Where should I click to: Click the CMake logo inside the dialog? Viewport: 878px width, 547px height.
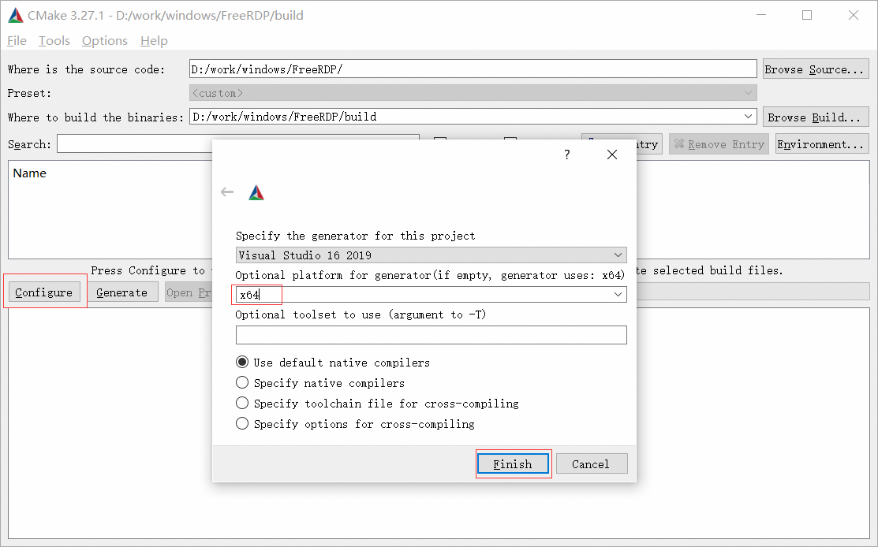point(255,192)
